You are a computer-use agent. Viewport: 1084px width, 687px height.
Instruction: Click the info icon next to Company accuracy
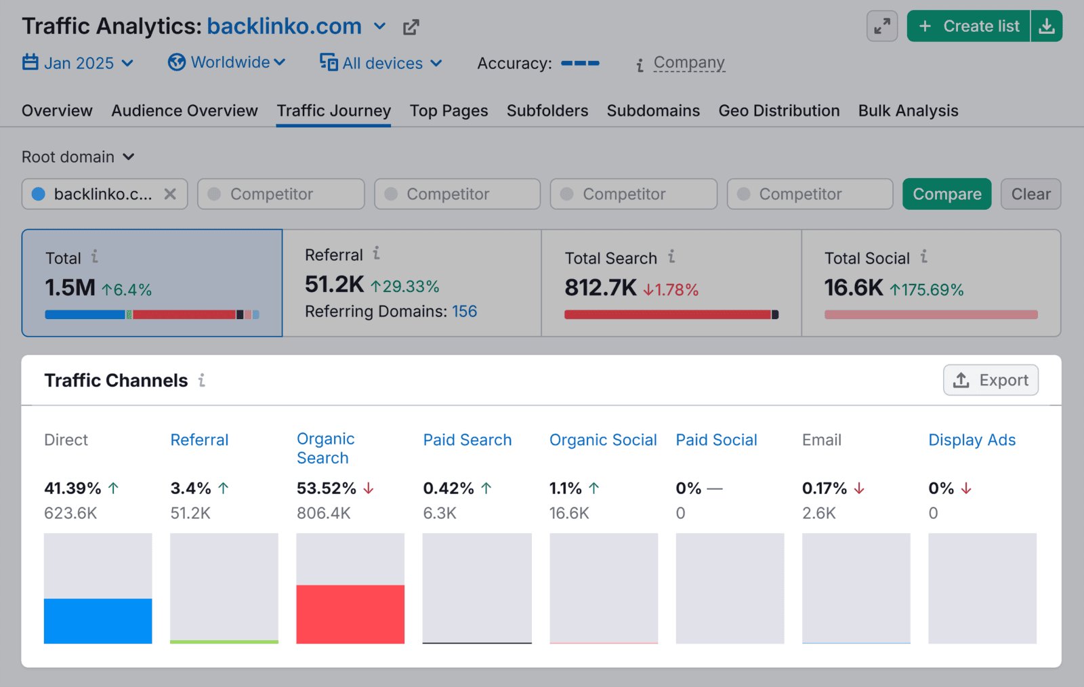[640, 64]
